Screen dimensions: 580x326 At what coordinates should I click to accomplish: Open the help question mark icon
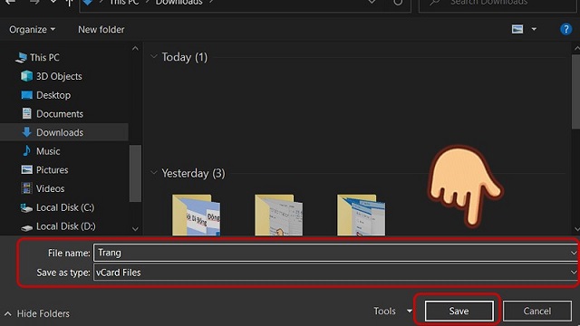coord(565,29)
